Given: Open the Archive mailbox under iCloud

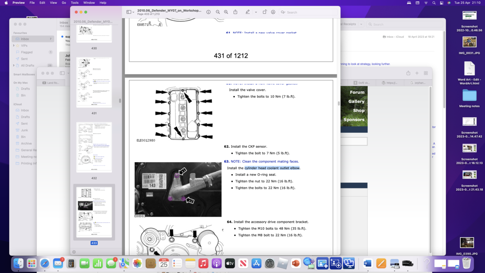Looking at the screenshot, I should tap(26, 144).
